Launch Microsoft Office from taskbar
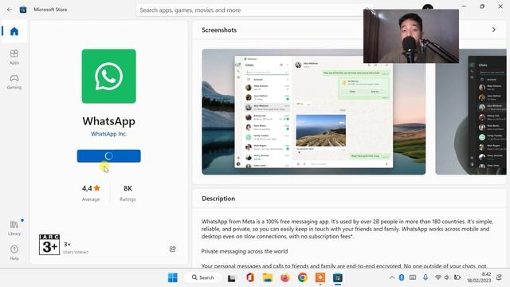Image resolution: width=510 pixels, height=287 pixels. (x=249, y=277)
